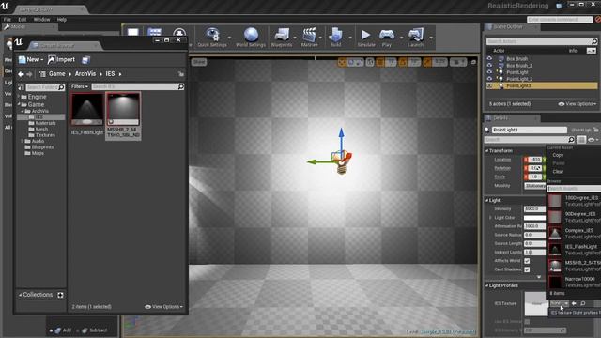601x338 pixels.
Task: Collapse the Light Profiles section
Action: coord(487,285)
